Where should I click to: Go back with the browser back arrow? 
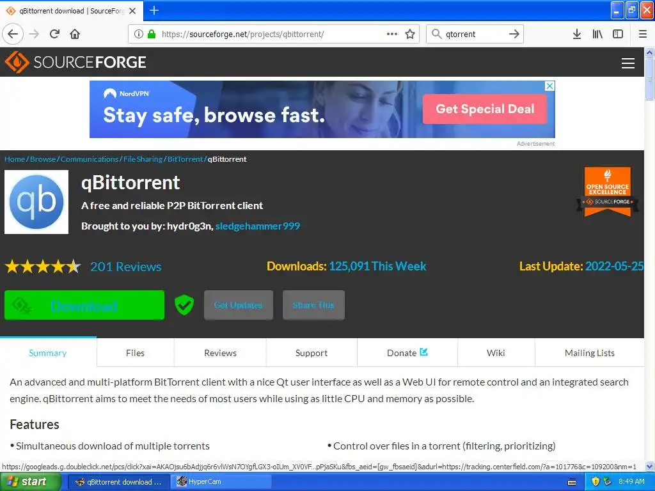point(13,34)
